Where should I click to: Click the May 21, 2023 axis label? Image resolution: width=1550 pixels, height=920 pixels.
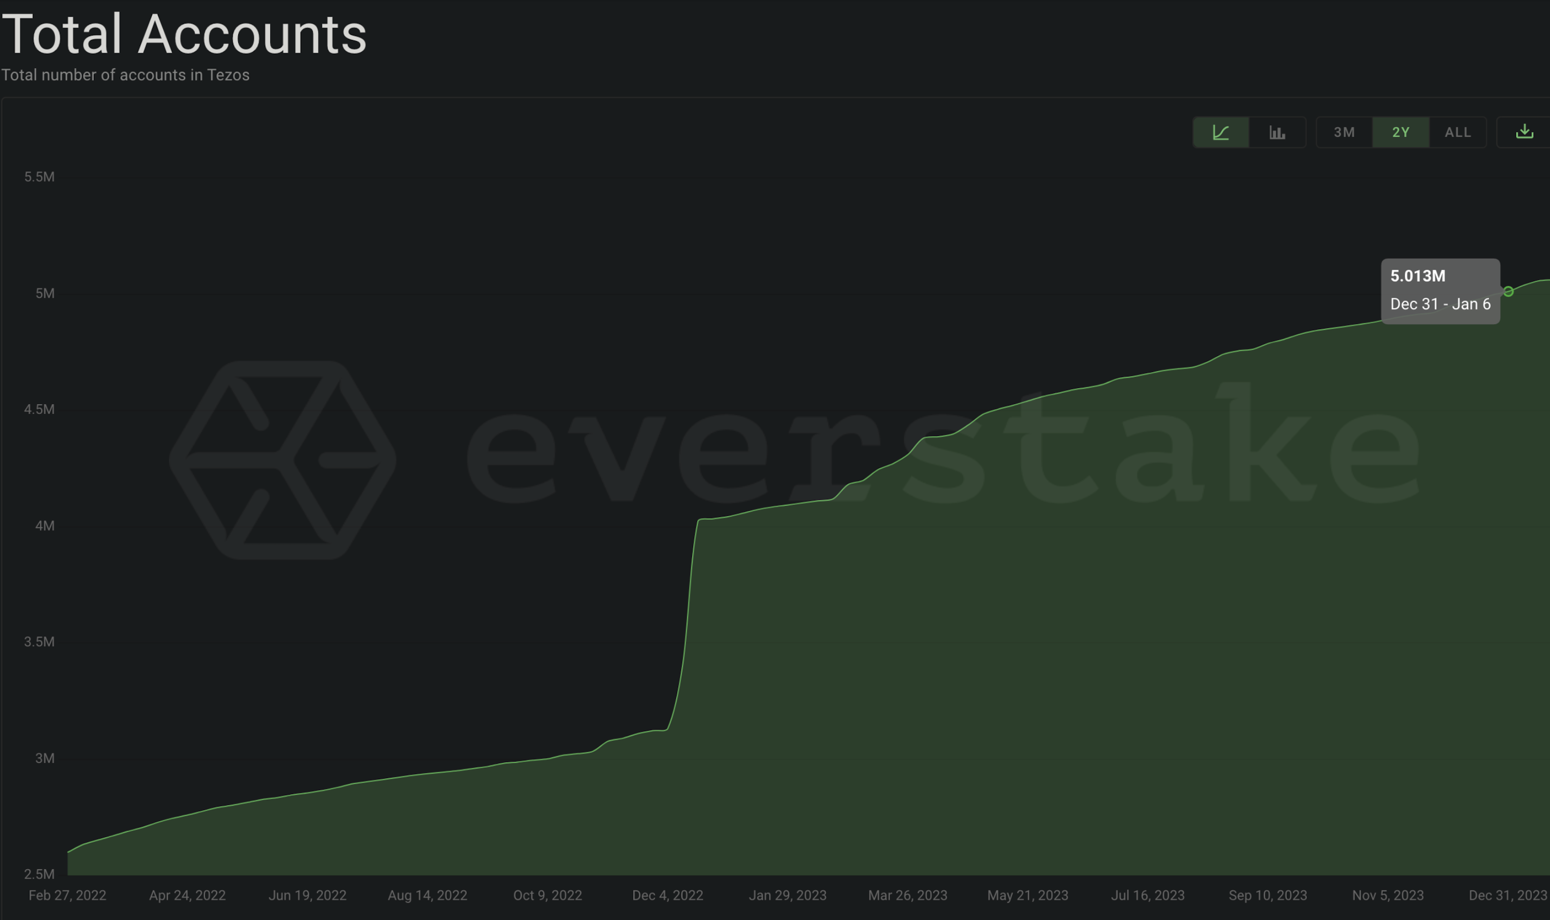(1028, 895)
